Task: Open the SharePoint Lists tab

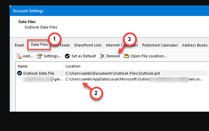Action: click(88, 45)
